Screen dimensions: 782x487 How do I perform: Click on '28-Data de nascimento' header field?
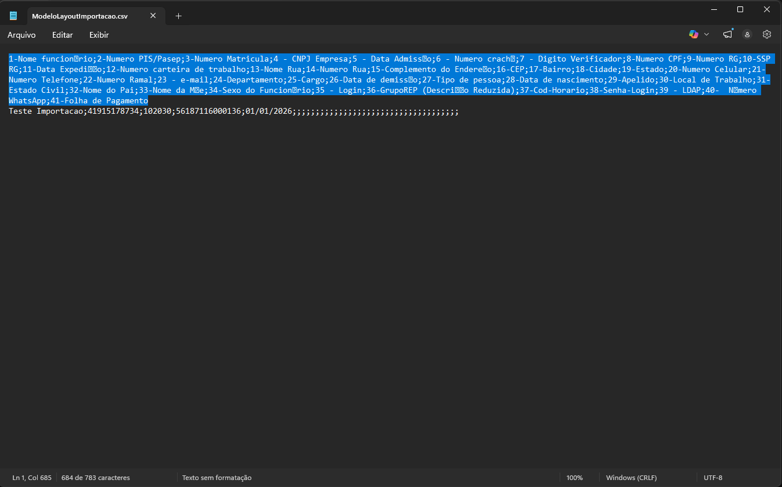tap(554, 80)
